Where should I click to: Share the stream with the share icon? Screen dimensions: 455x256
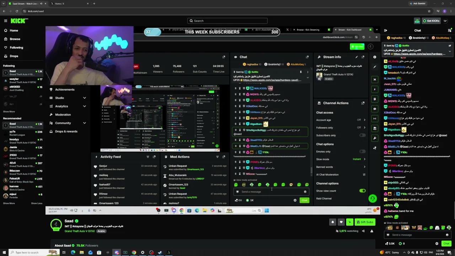click(363, 231)
